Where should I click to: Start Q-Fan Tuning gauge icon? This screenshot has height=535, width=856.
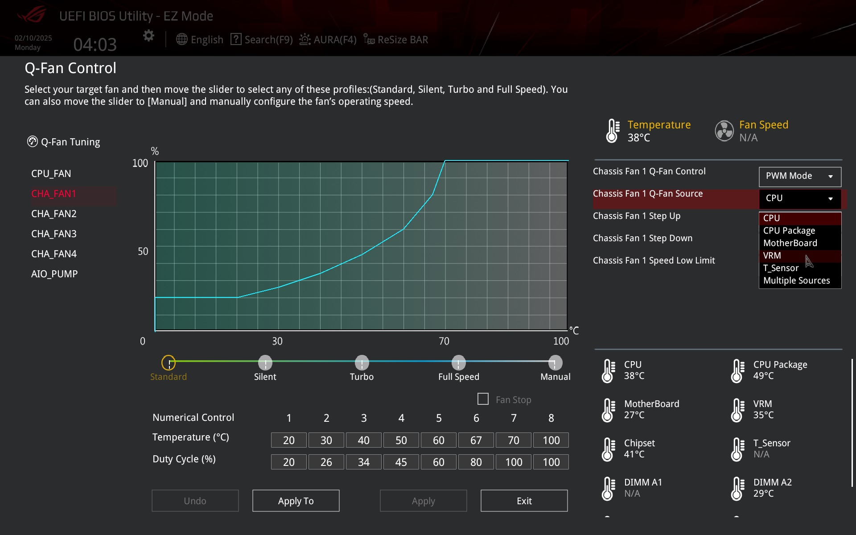(x=33, y=142)
